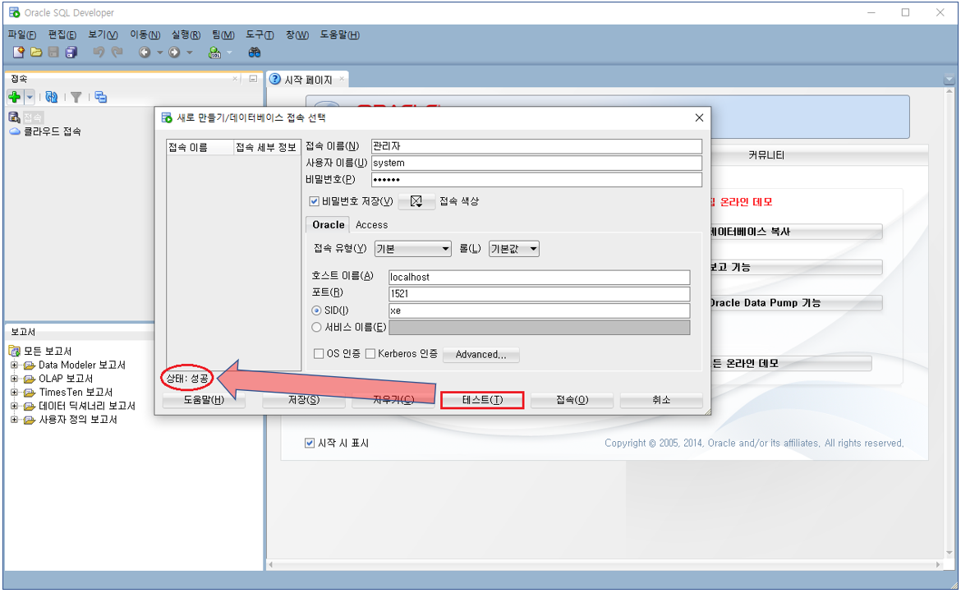Open the 도움말(H) menu in menu bar
The width and height of the screenshot is (961, 593).
pos(339,35)
